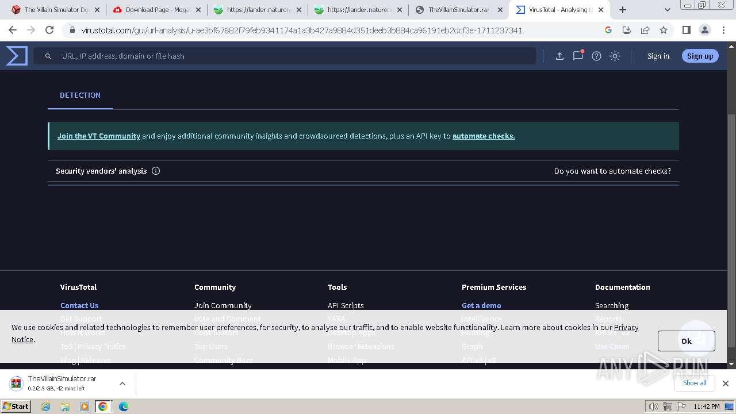Open the Windows Start menu
This screenshot has height=414, width=736.
point(16,407)
